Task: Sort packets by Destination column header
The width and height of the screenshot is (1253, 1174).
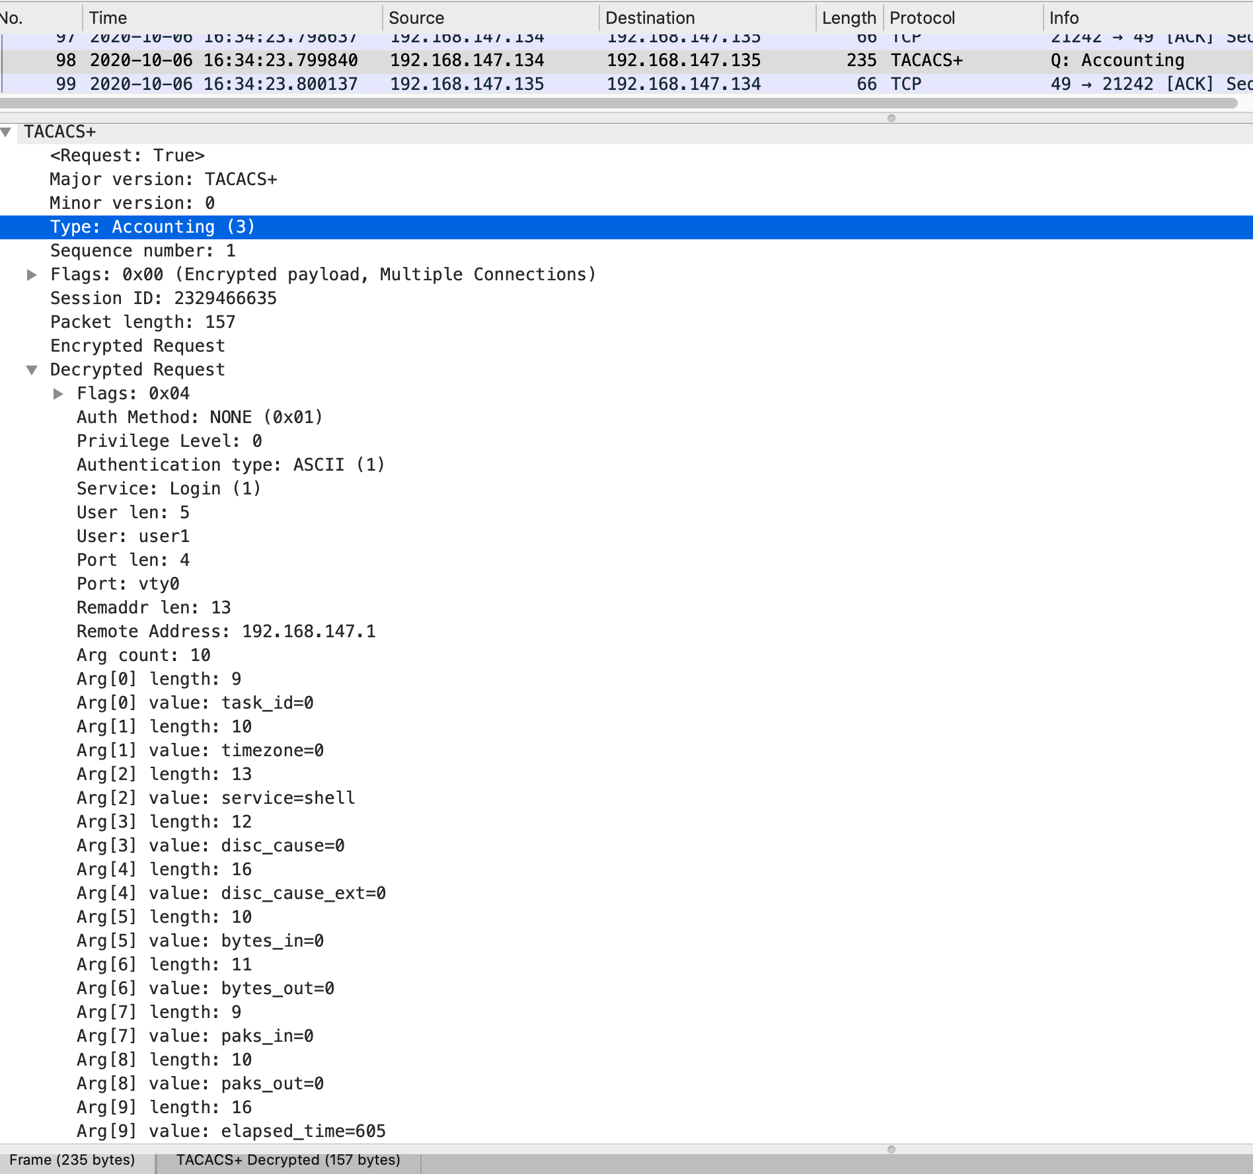Action: [708, 18]
